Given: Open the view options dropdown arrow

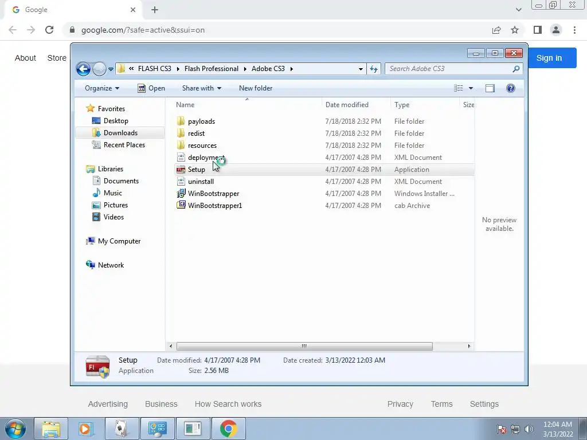Looking at the screenshot, I should pyautogui.click(x=471, y=88).
